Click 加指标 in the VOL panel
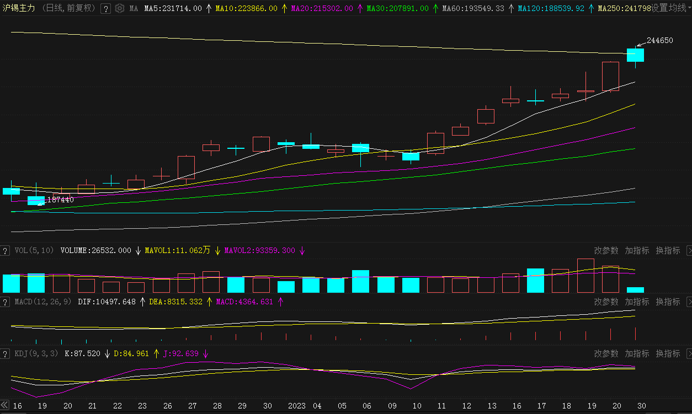This screenshot has width=692, height=414. 637,250
